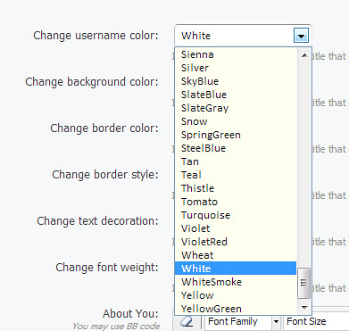Image resolution: width=349 pixels, height=331 pixels.
Task: Select Sienna from the color list
Action: click(236, 54)
